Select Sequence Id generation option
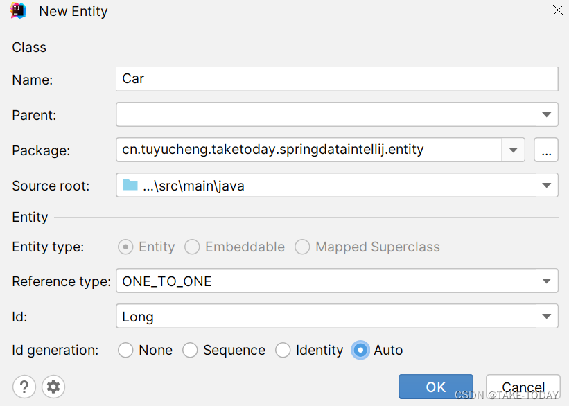The height and width of the screenshot is (406, 569). pos(190,351)
